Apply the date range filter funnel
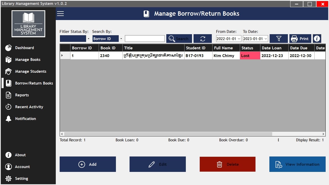Image resolution: width=329 pixels, height=185 pixels. pyautogui.click(x=279, y=39)
